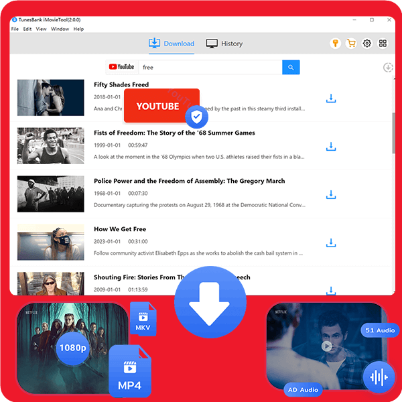Click the date '2018-01-01'

coord(107,97)
